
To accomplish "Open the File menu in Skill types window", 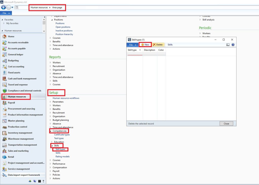I will [133, 45].
